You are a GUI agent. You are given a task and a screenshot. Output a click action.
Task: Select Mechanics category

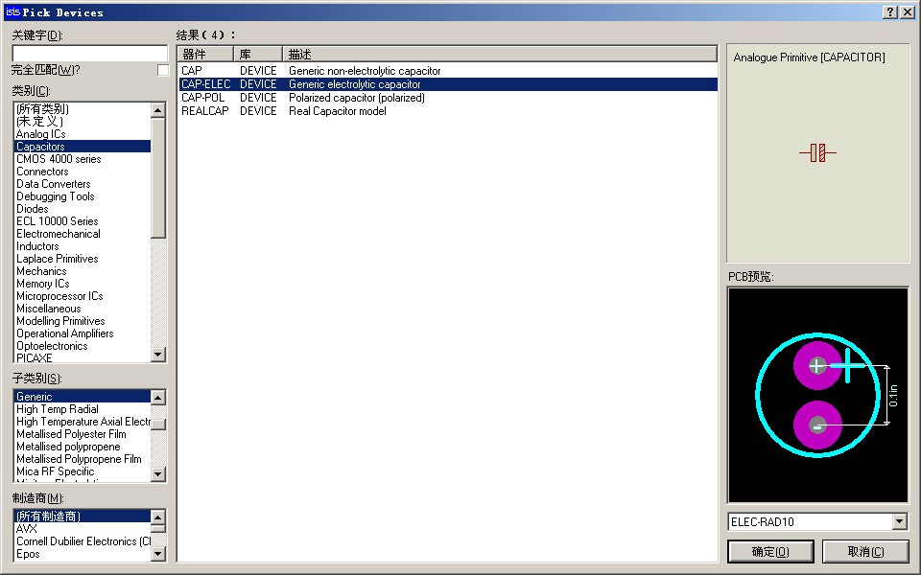83,271
